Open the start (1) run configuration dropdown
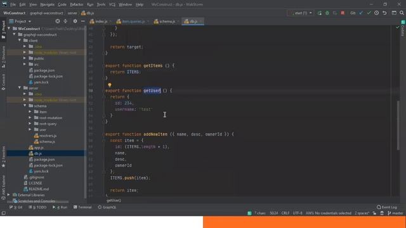The image size is (406, 228). click(300, 13)
